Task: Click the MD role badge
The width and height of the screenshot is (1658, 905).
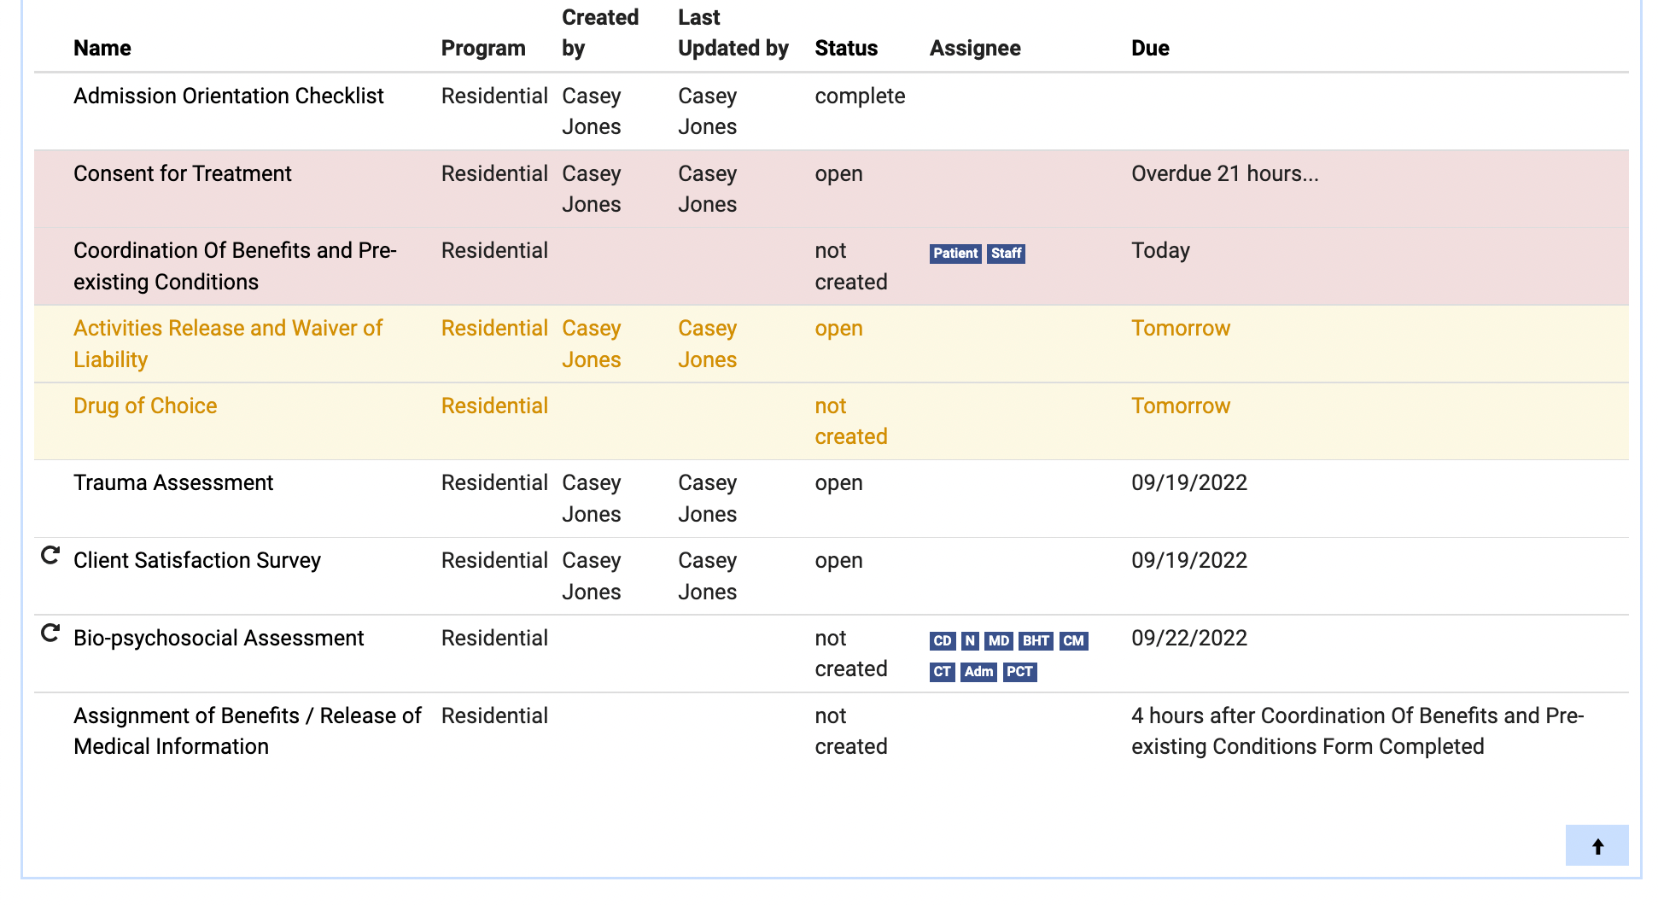Action: click(x=999, y=641)
